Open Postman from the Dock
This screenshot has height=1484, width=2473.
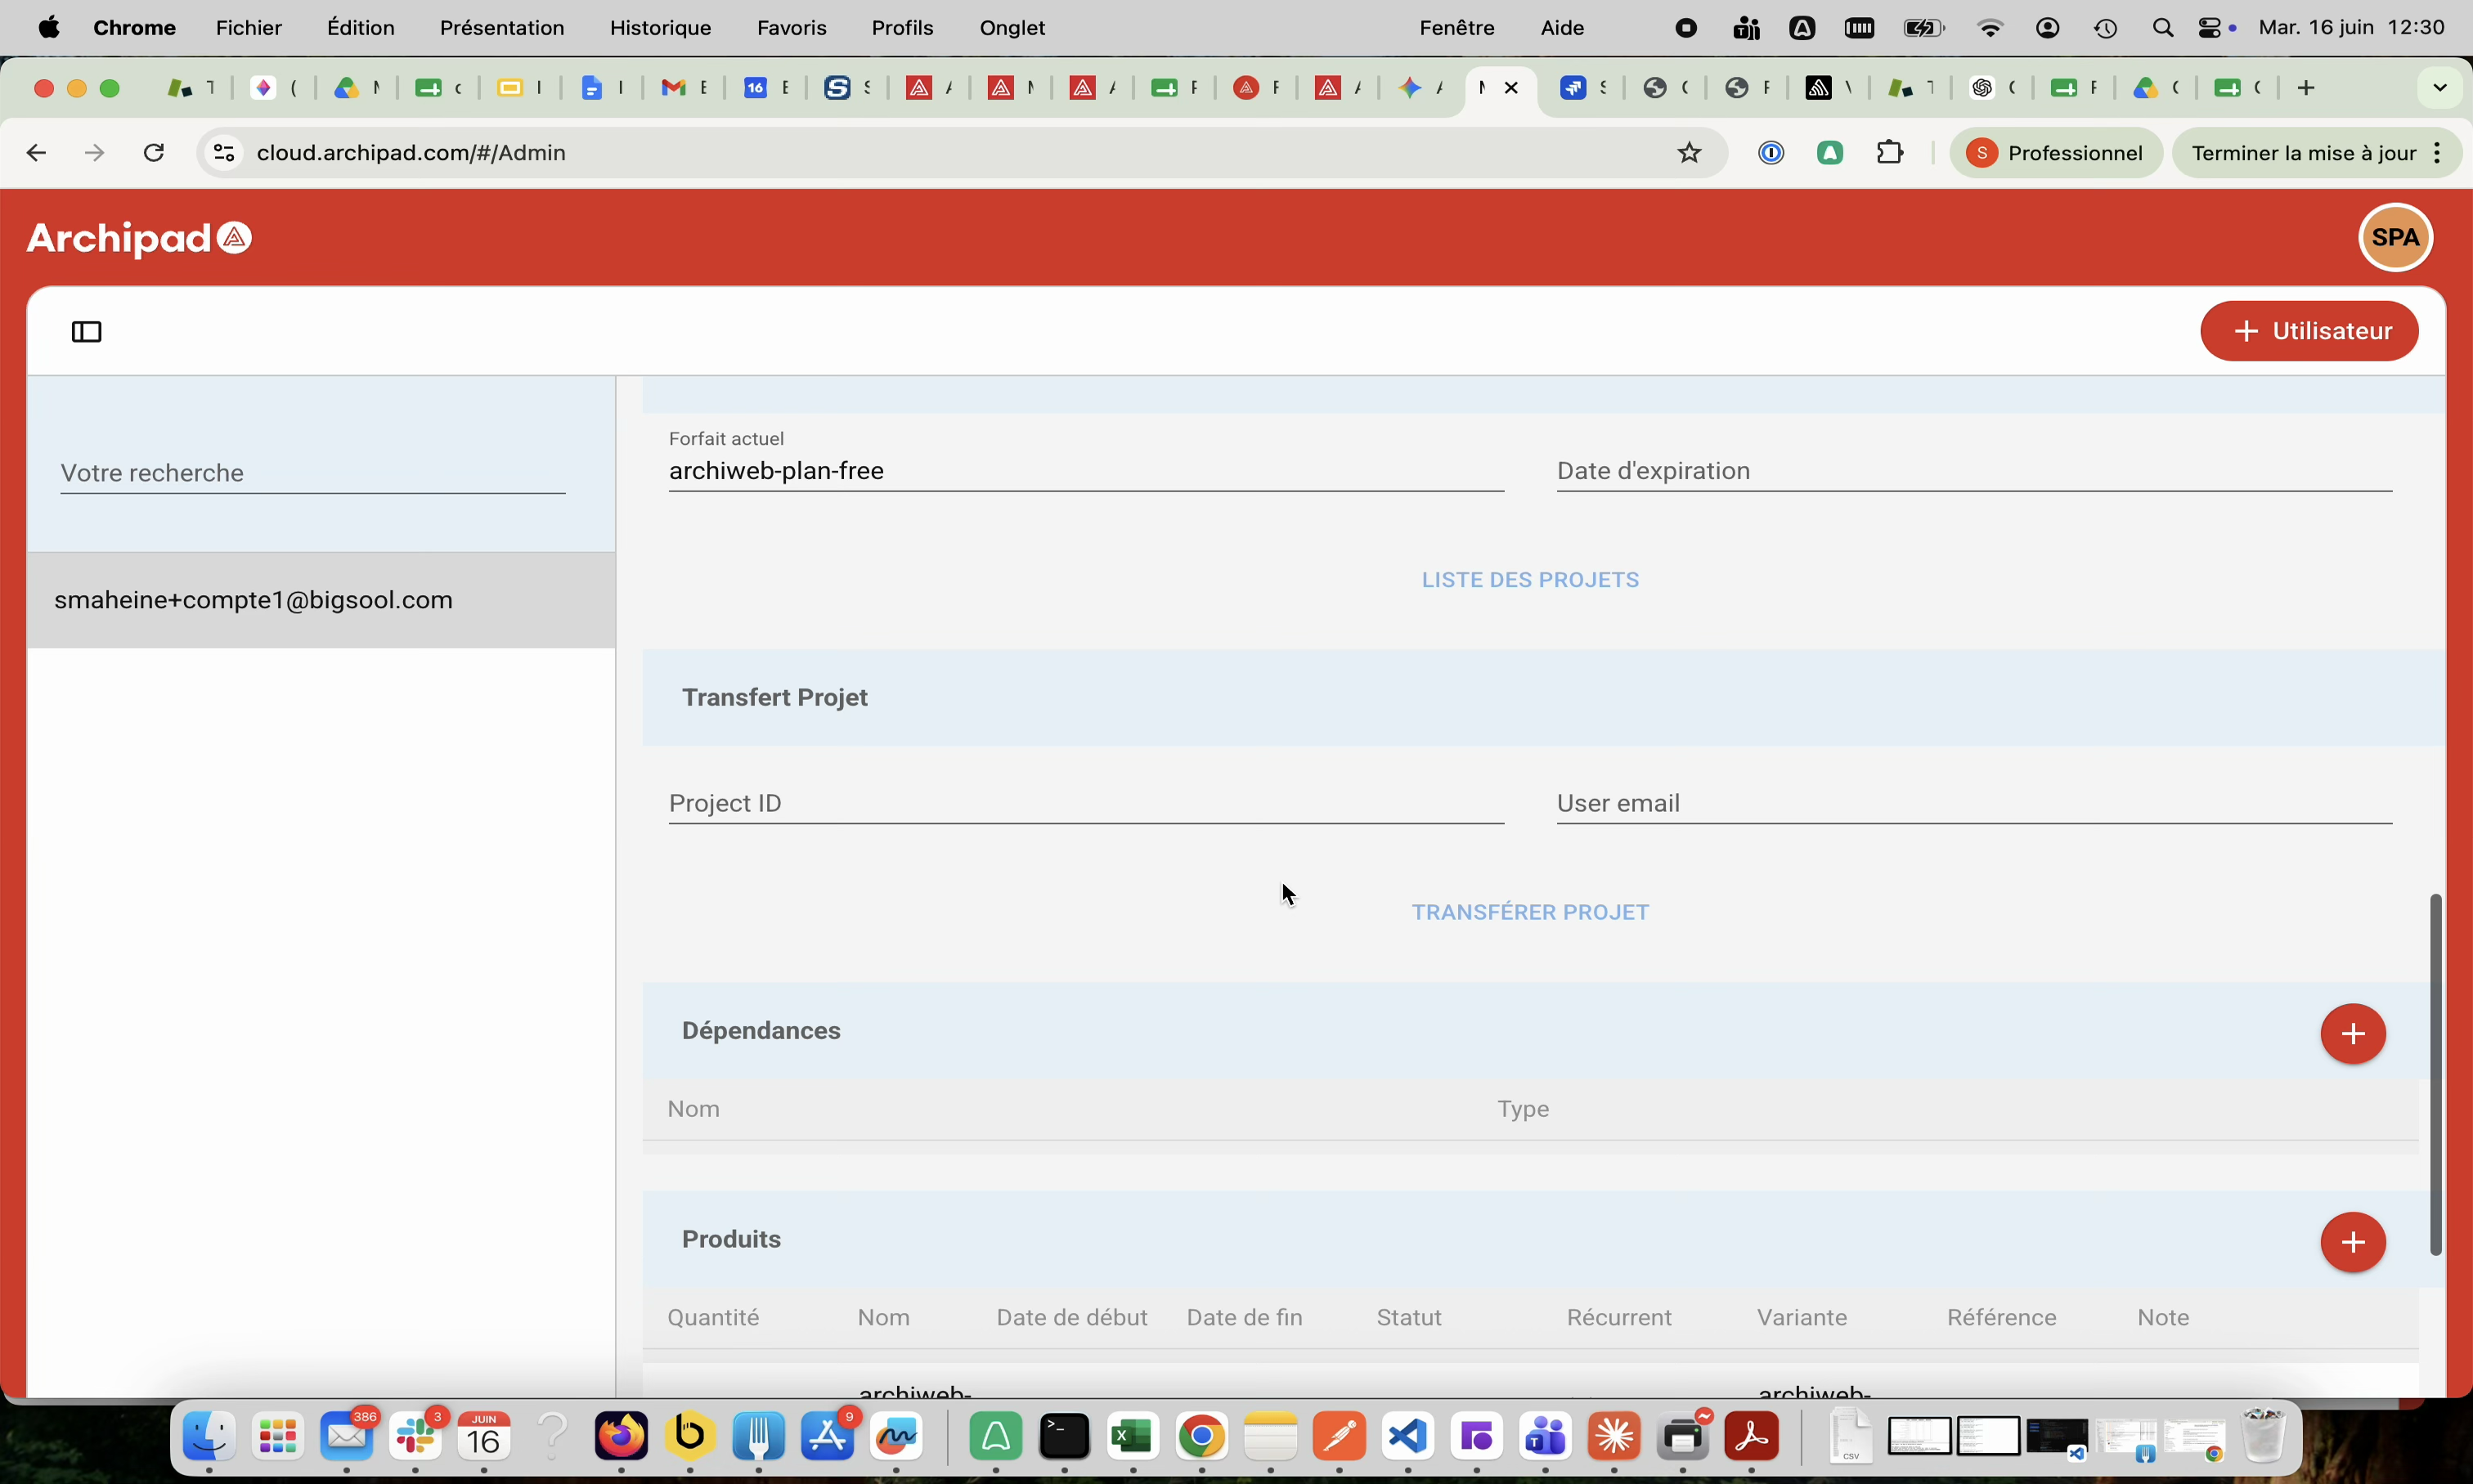(1339, 1437)
